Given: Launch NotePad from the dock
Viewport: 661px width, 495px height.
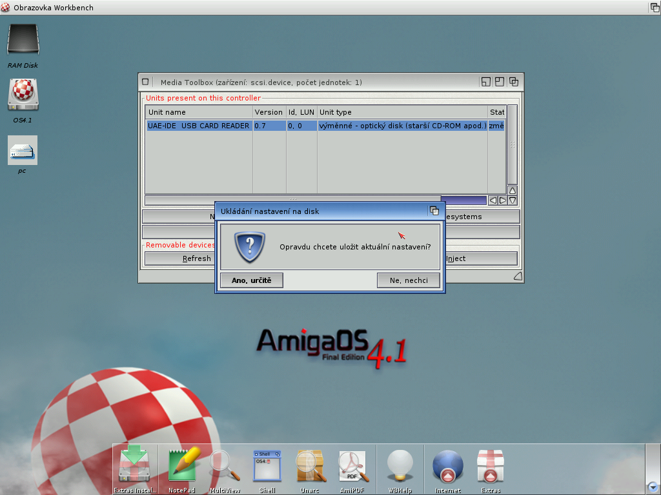Looking at the screenshot, I should (181, 465).
